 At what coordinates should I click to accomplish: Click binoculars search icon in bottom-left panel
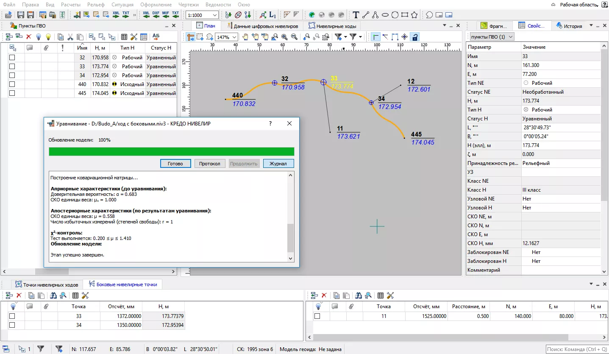point(53,295)
